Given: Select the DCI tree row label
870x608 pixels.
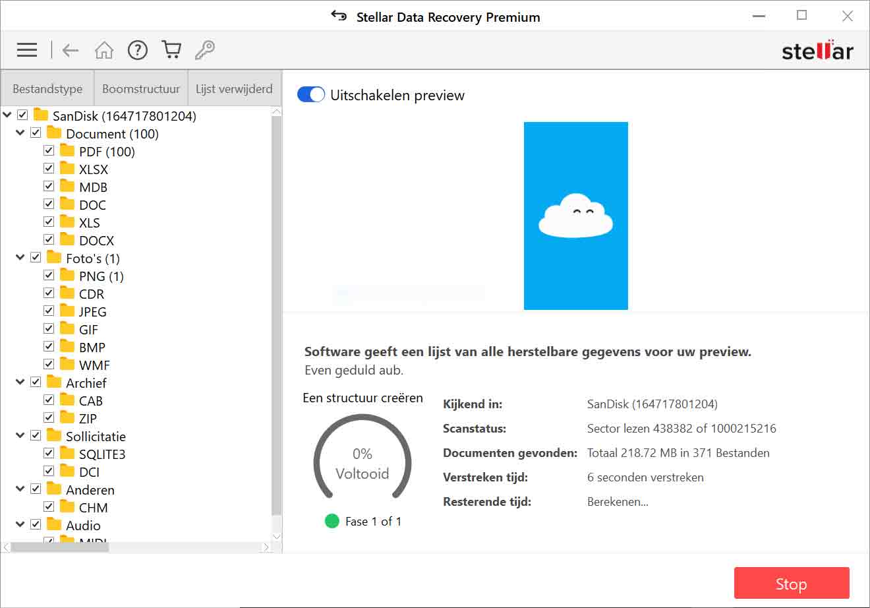Looking at the screenshot, I should (x=89, y=472).
